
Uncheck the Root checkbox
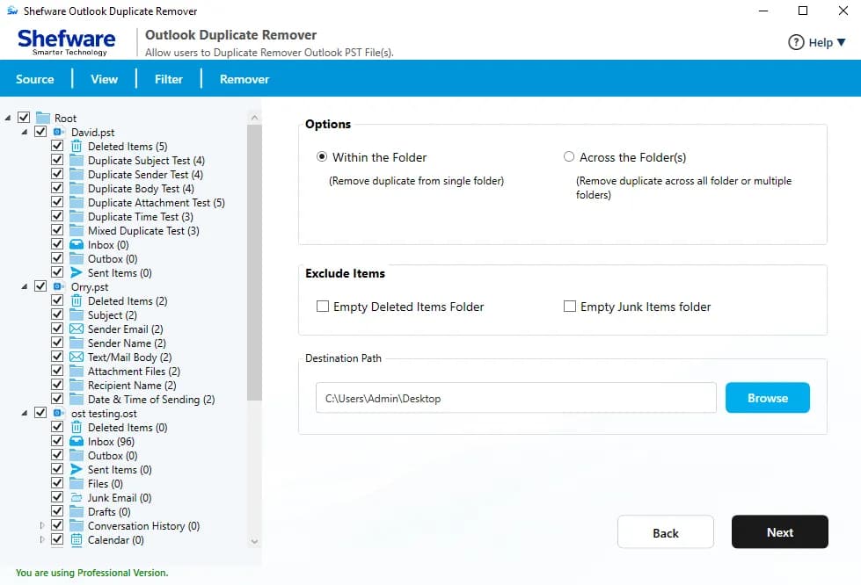24,118
